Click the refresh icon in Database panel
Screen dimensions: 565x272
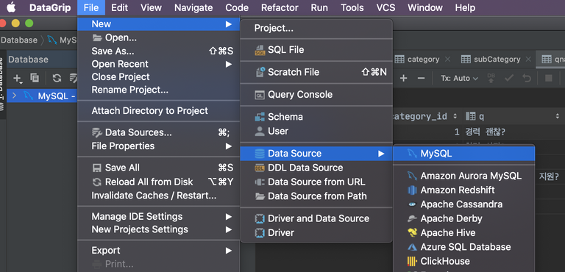[x=57, y=78]
